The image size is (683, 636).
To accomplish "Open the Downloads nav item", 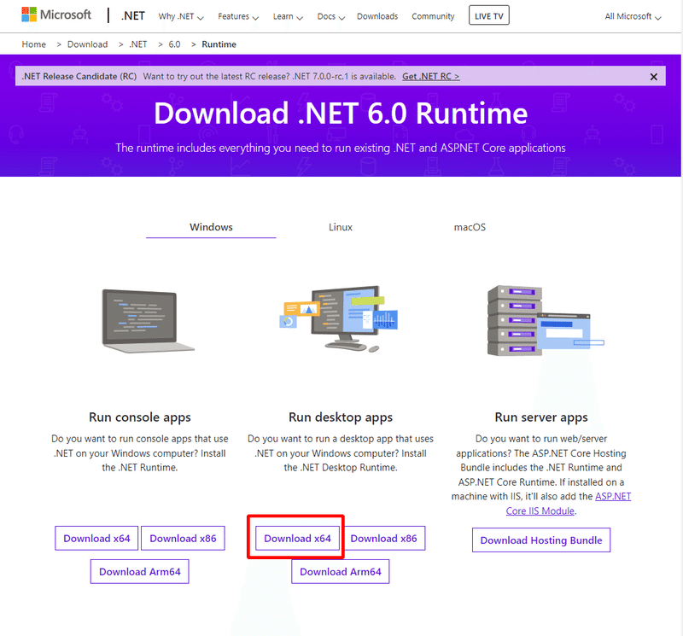I will click(x=377, y=16).
